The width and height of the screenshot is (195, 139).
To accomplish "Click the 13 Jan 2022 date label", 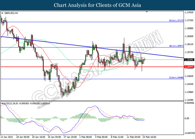I will (7, 137).
